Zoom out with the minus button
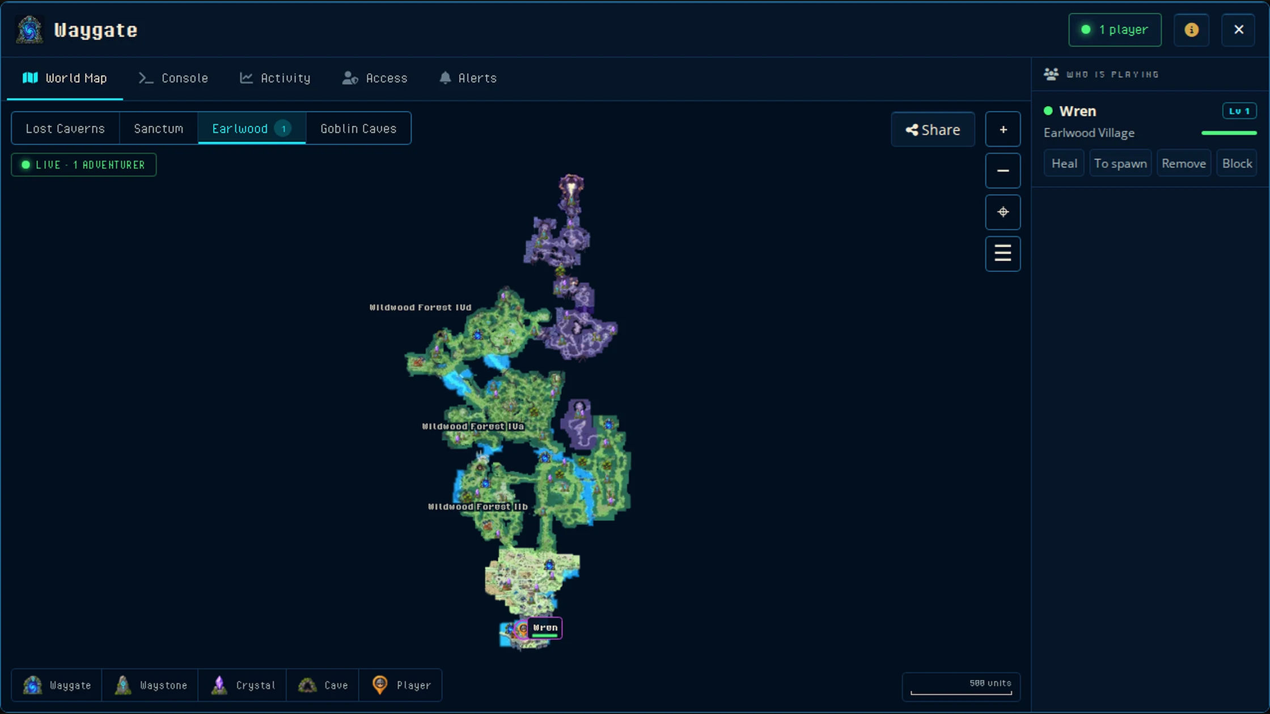The image size is (1270, 714). [x=1002, y=171]
